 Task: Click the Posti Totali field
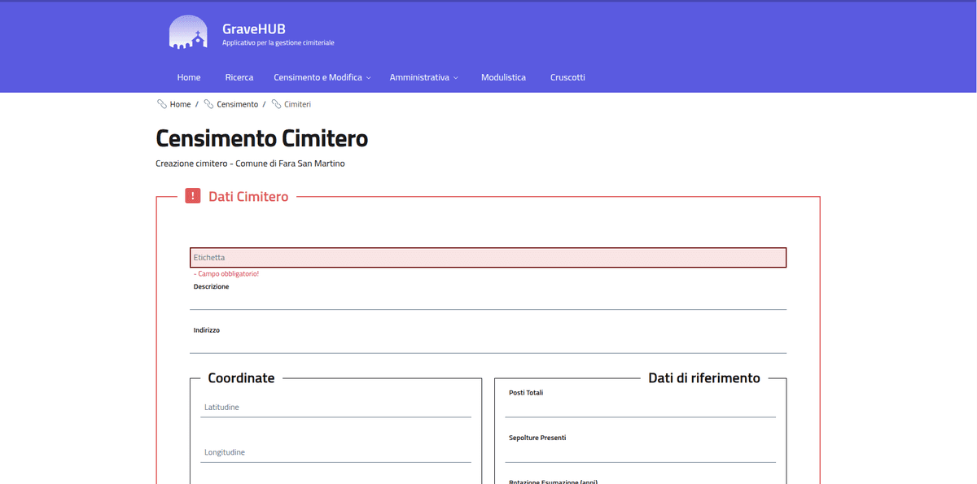640,407
